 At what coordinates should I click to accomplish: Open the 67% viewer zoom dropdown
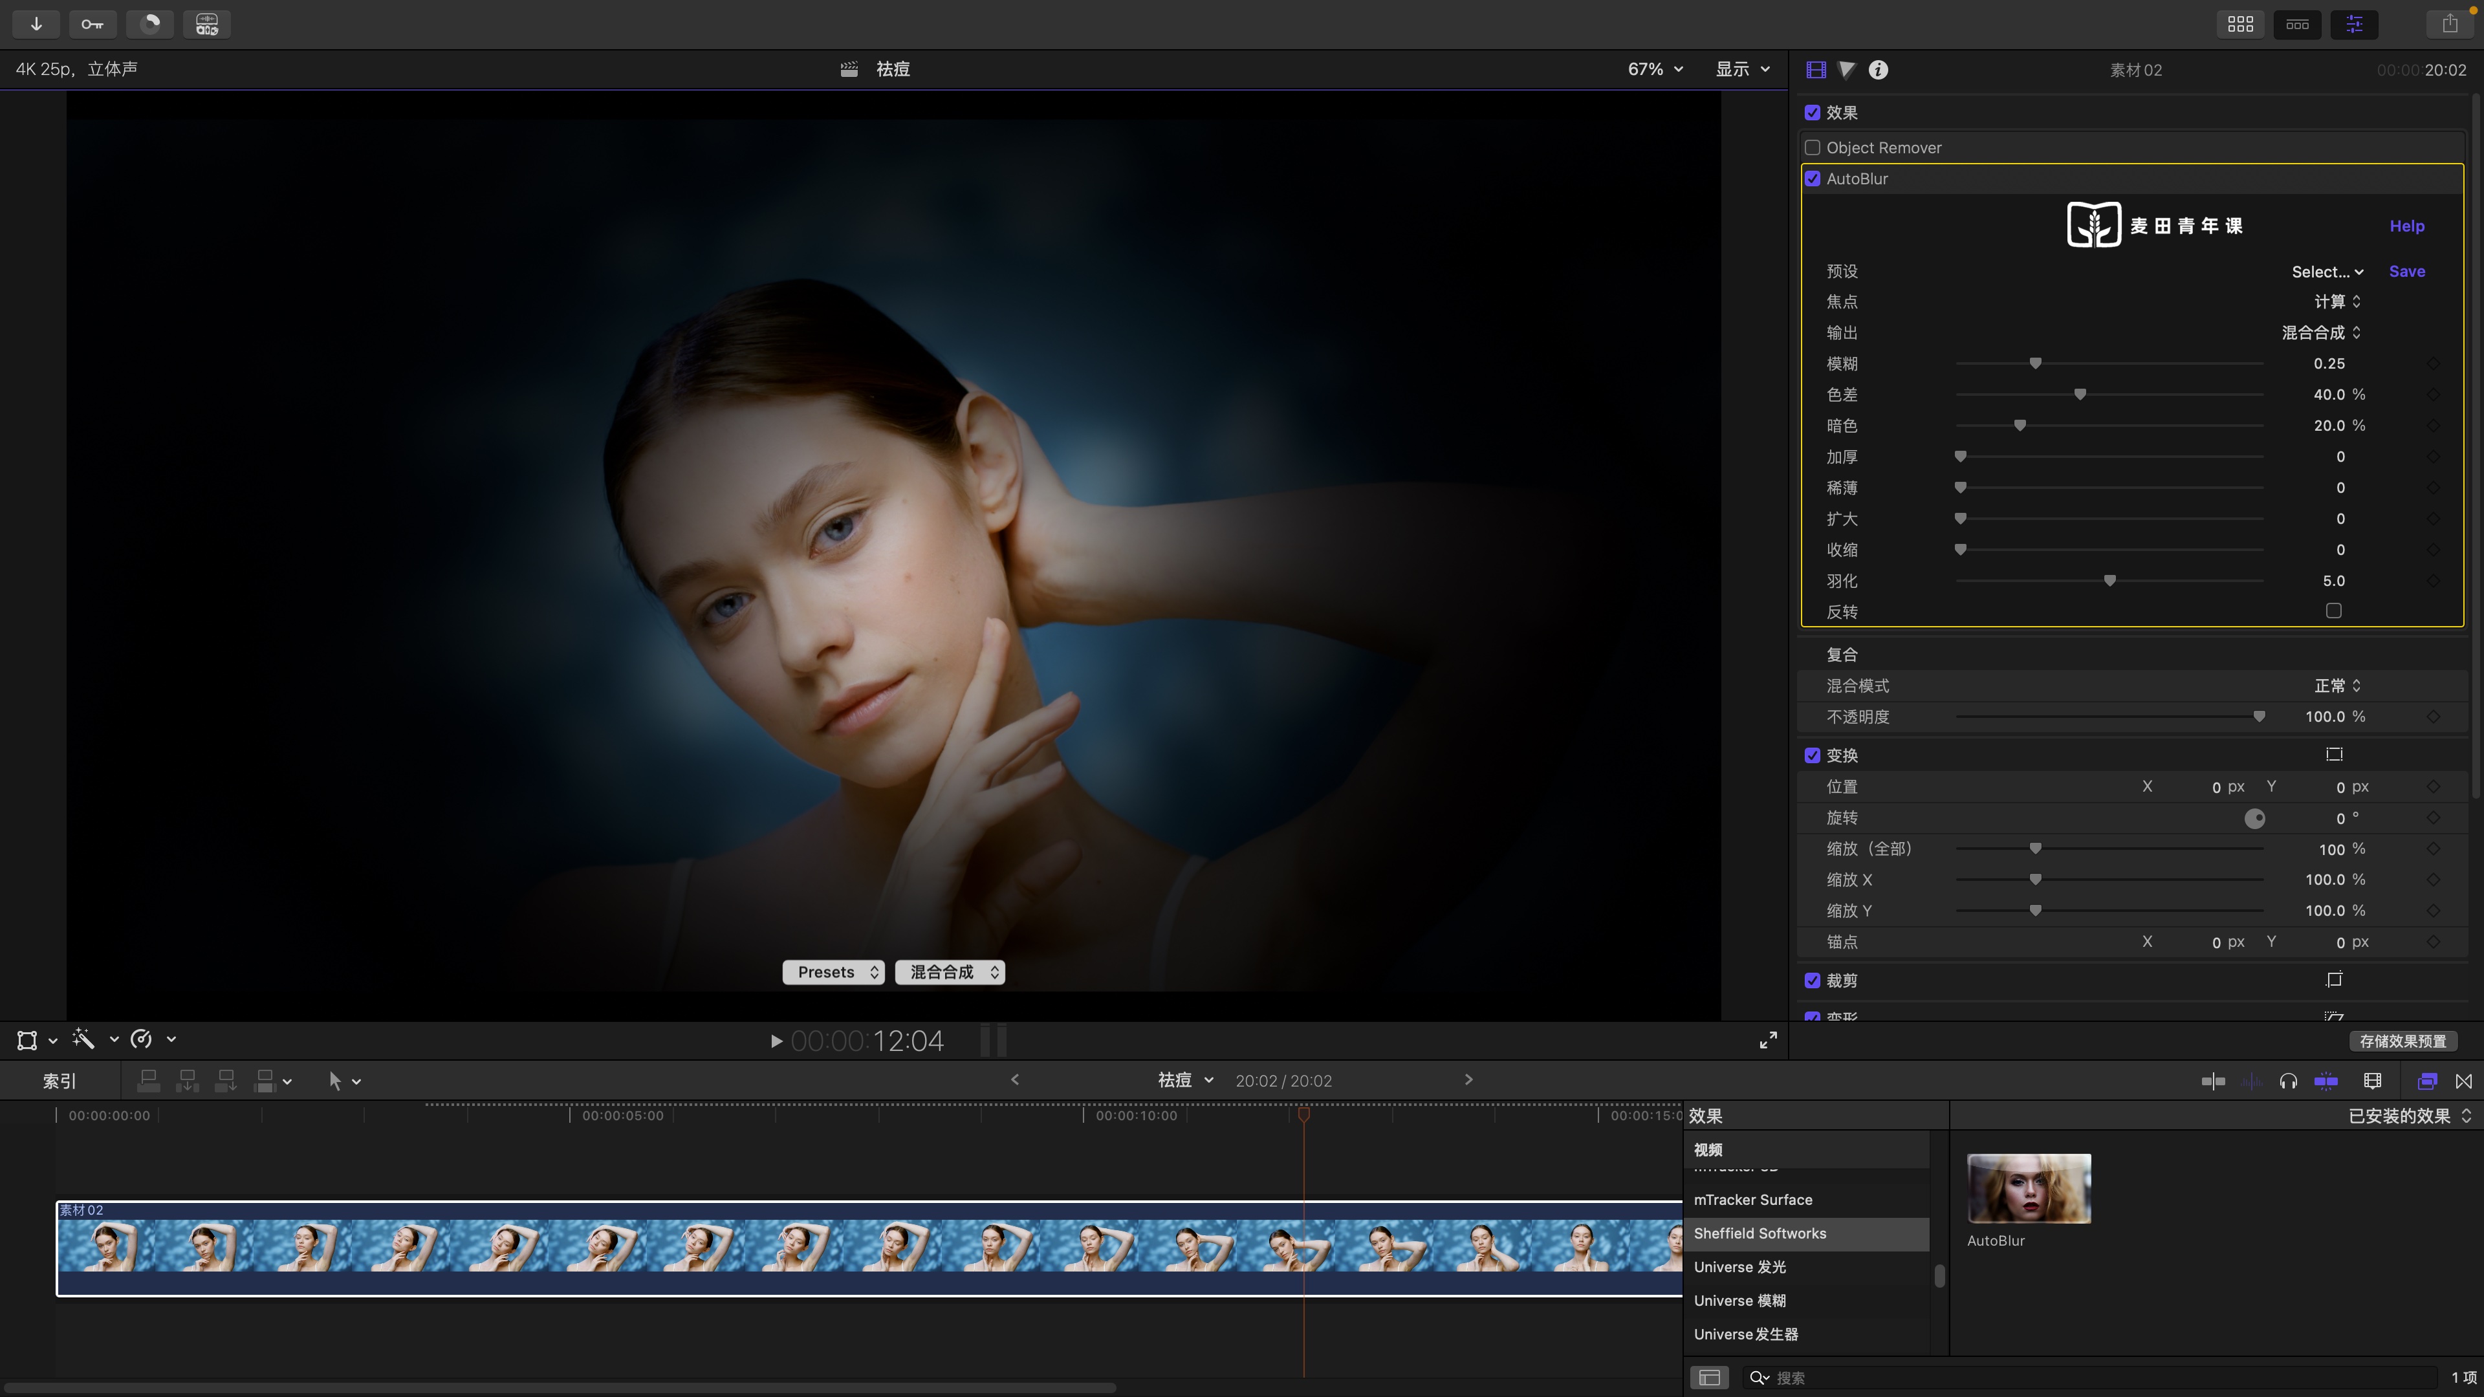pyautogui.click(x=1655, y=69)
